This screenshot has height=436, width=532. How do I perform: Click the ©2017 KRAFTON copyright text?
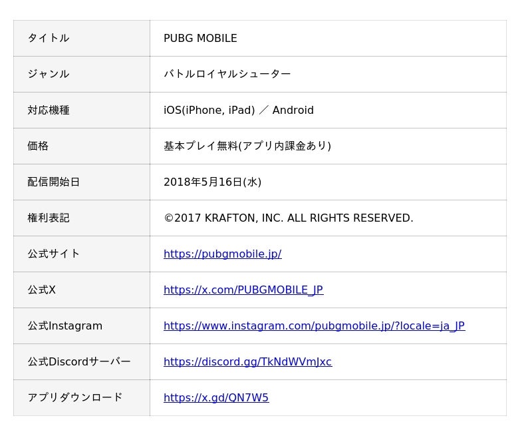click(288, 218)
